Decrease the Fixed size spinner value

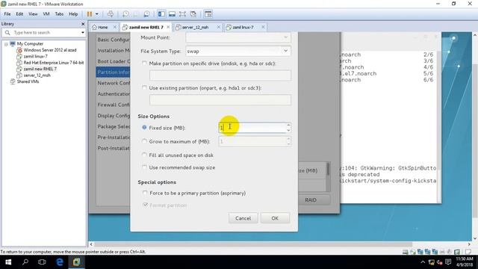[288, 130]
